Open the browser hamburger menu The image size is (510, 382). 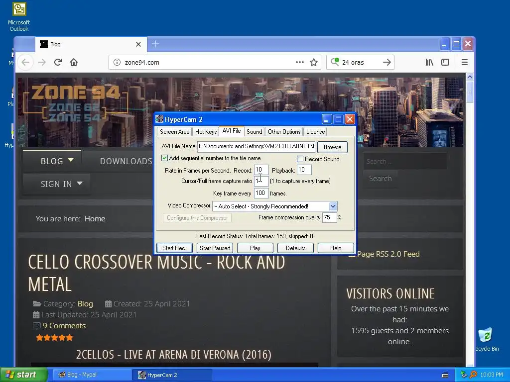[x=465, y=62]
